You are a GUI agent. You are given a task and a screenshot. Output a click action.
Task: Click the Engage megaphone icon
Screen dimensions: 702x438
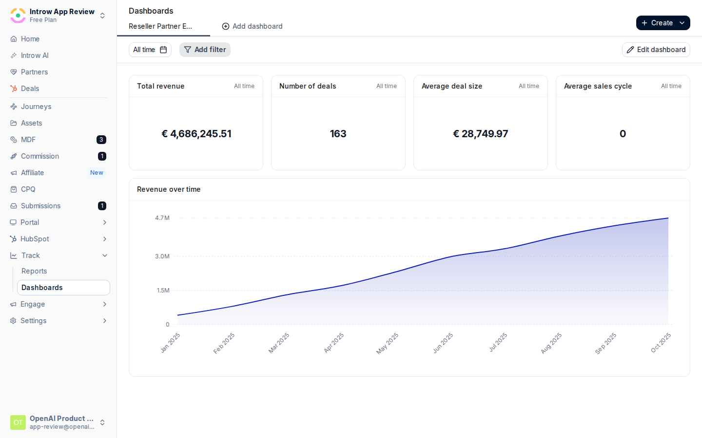(13, 304)
